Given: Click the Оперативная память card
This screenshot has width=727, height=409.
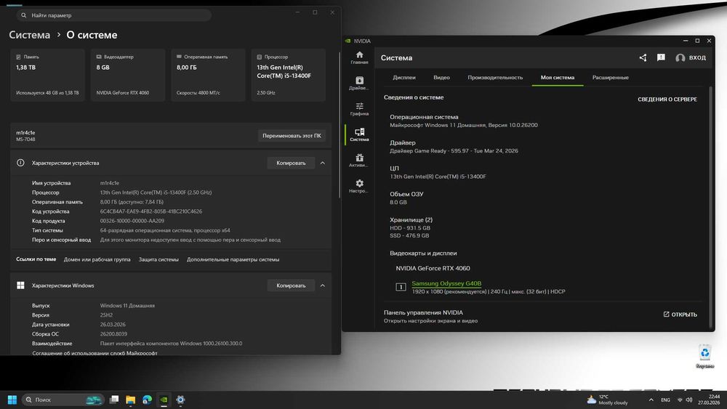Looking at the screenshot, I should pos(208,75).
